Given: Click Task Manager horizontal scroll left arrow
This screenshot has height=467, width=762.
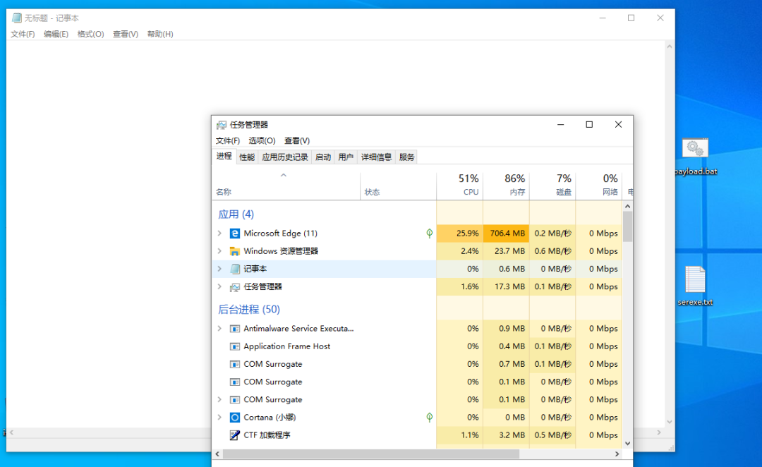Looking at the screenshot, I should tap(217, 454).
